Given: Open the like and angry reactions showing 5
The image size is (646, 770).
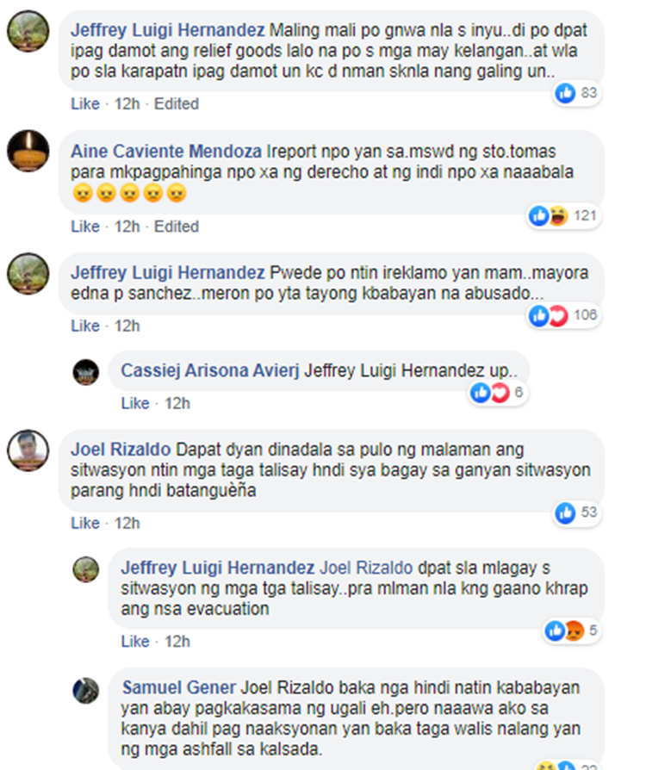Looking at the screenshot, I should (572, 630).
